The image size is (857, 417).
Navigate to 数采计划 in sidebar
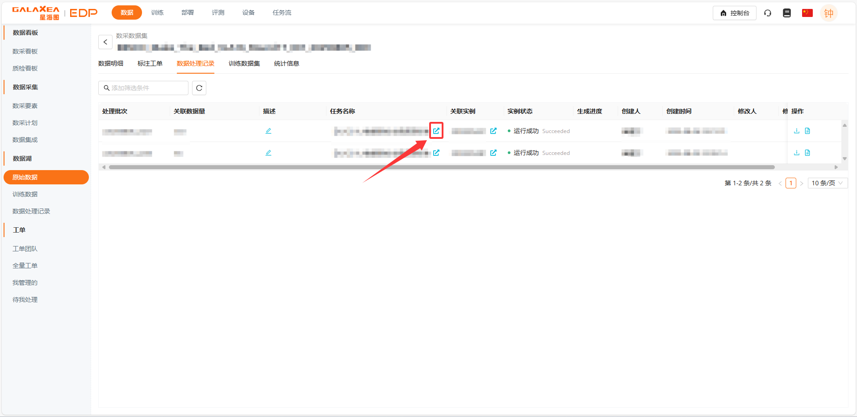coord(25,123)
